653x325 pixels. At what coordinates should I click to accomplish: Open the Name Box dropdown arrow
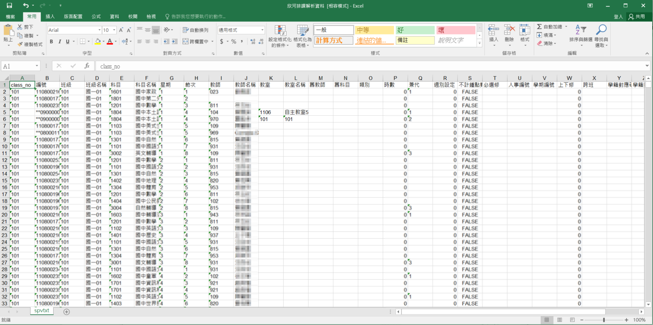click(x=37, y=66)
